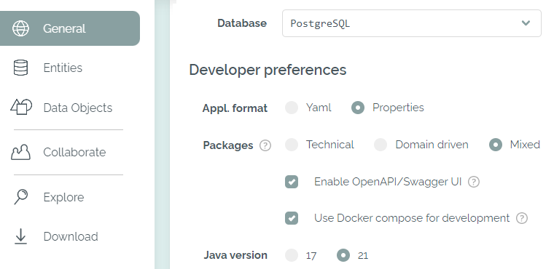Click the magnifier icon beside Explore
The width and height of the screenshot is (554, 269).
20,197
